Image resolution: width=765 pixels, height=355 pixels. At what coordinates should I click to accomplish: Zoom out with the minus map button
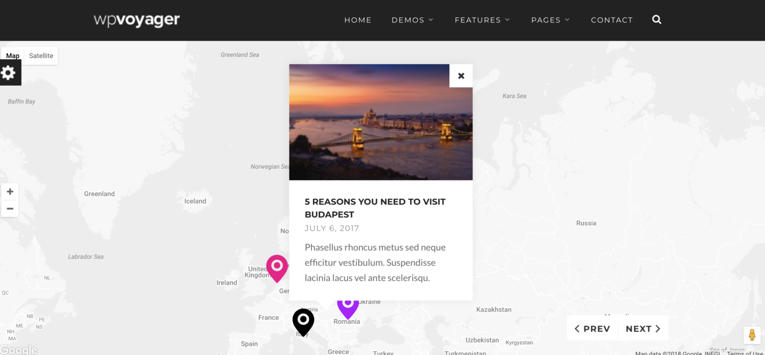pos(10,208)
